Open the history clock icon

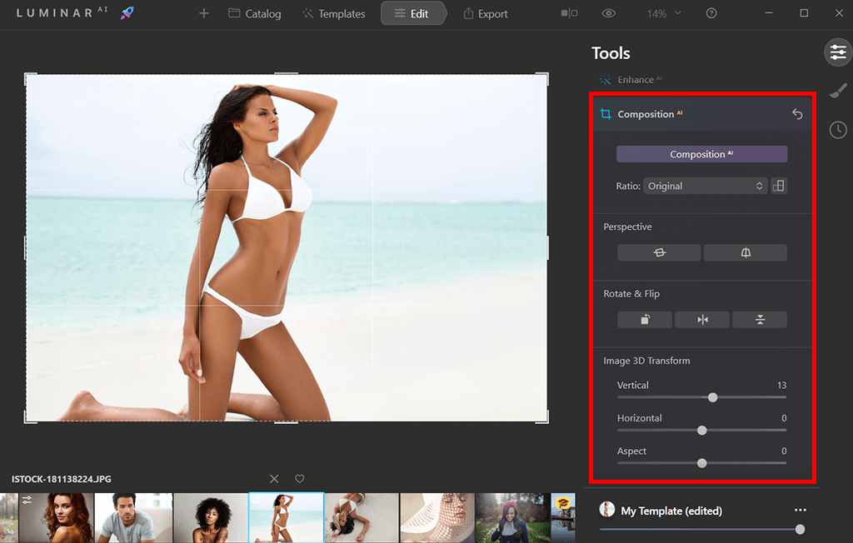tap(838, 130)
